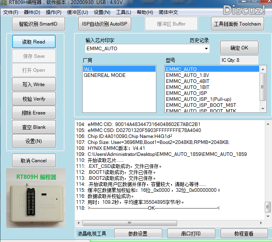Click the log horizontal scrollbar thumb
The image size is (272, 242).
coord(129,223)
